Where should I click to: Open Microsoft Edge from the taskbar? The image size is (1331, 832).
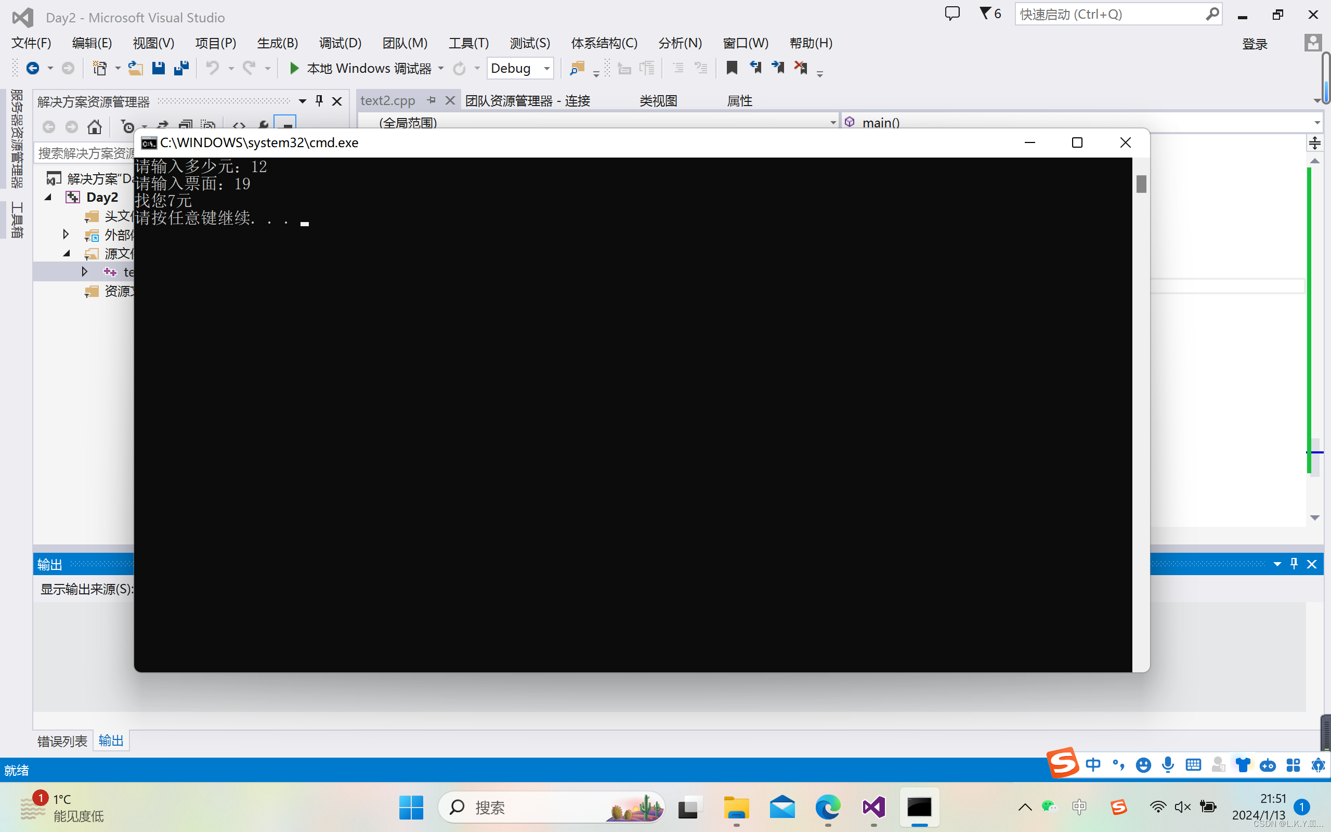[828, 807]
